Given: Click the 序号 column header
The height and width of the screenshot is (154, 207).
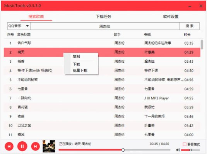Looking at the screenshot, I should 10,35.
